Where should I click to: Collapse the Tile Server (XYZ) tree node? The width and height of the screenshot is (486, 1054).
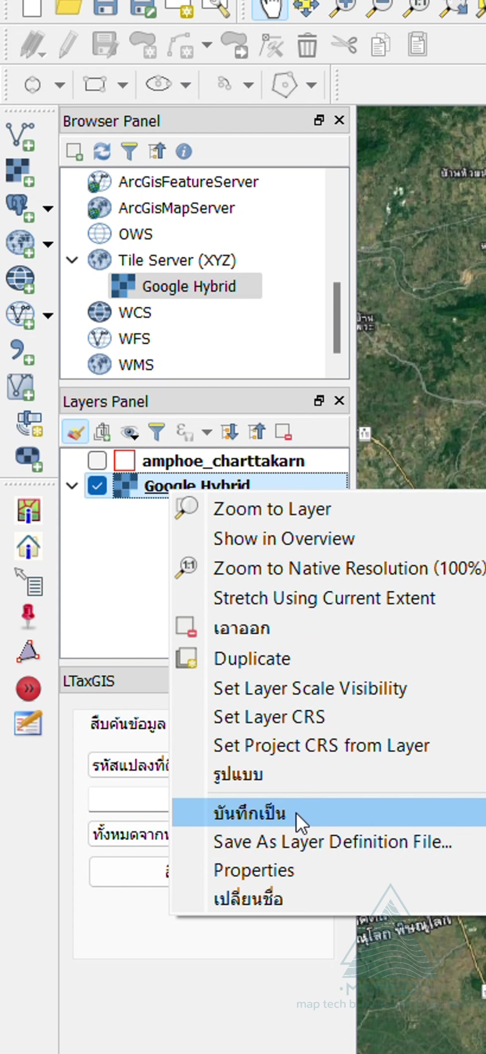pyautogui.click(x=72, y=260)
